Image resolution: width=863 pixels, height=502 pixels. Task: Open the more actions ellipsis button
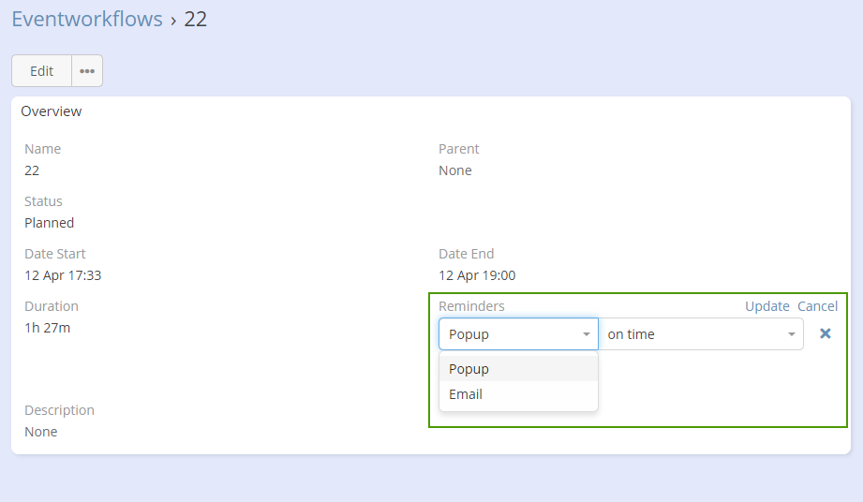pos(87,71)
